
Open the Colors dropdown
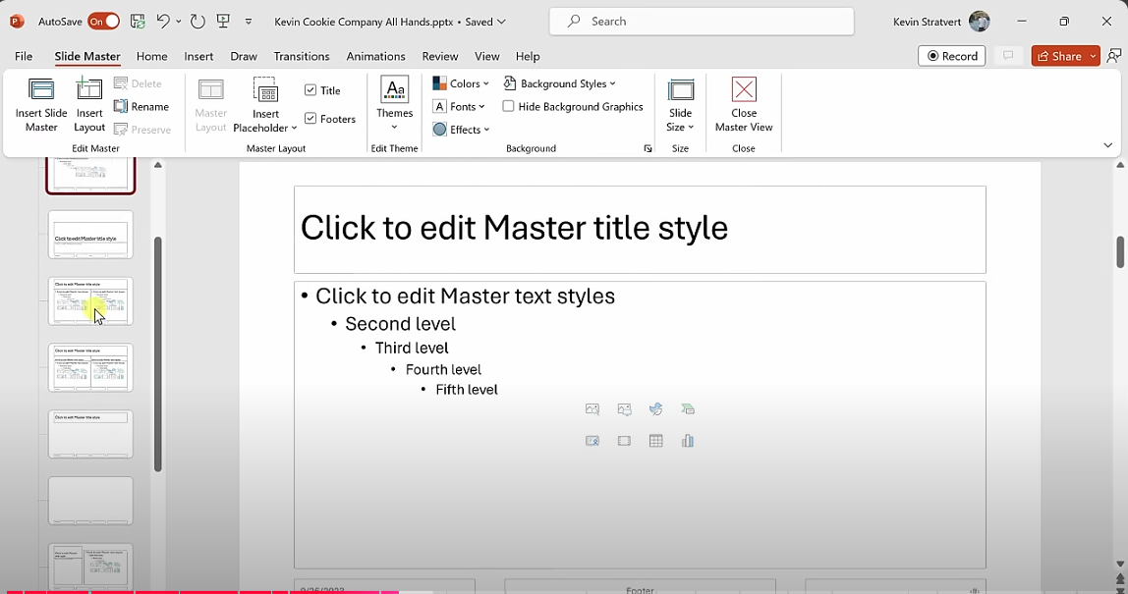461,83
